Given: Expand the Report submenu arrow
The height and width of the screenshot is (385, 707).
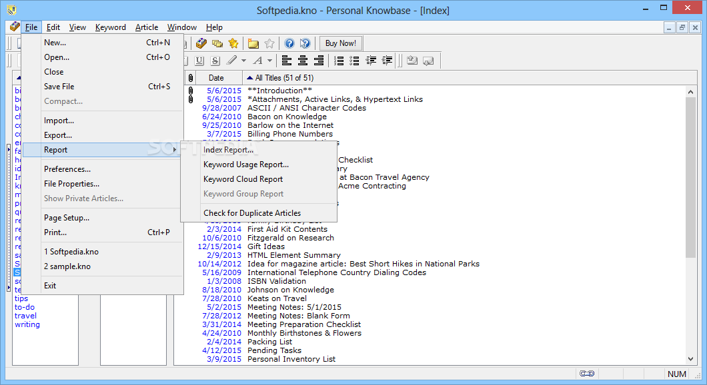Looking at the screenshot, I should click(175, 150).
